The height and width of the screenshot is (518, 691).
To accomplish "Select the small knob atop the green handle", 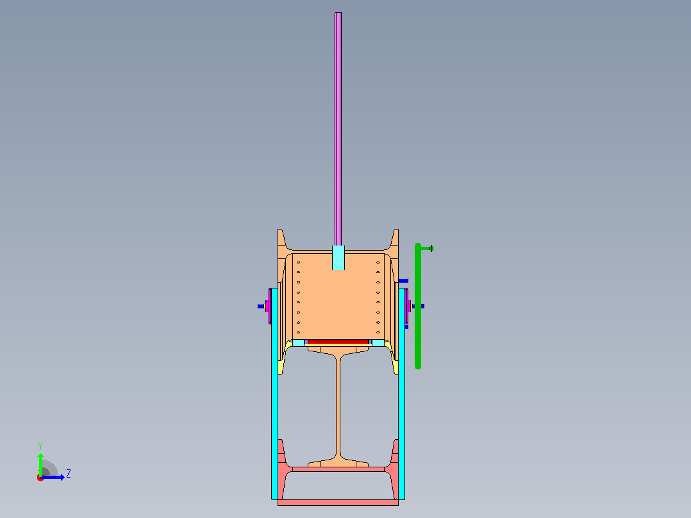I will [x=431, y=249].
